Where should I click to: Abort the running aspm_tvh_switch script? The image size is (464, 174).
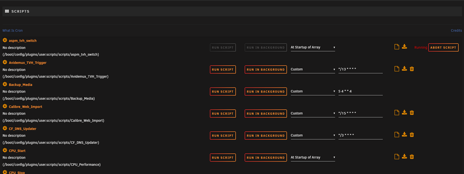click(x=443, y=48)
